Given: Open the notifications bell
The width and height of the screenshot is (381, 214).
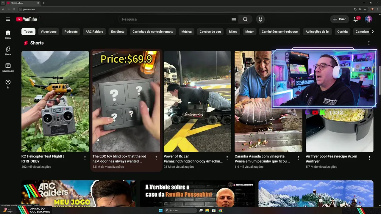Looking at the screenshot, I should click(x=356, y=19).
